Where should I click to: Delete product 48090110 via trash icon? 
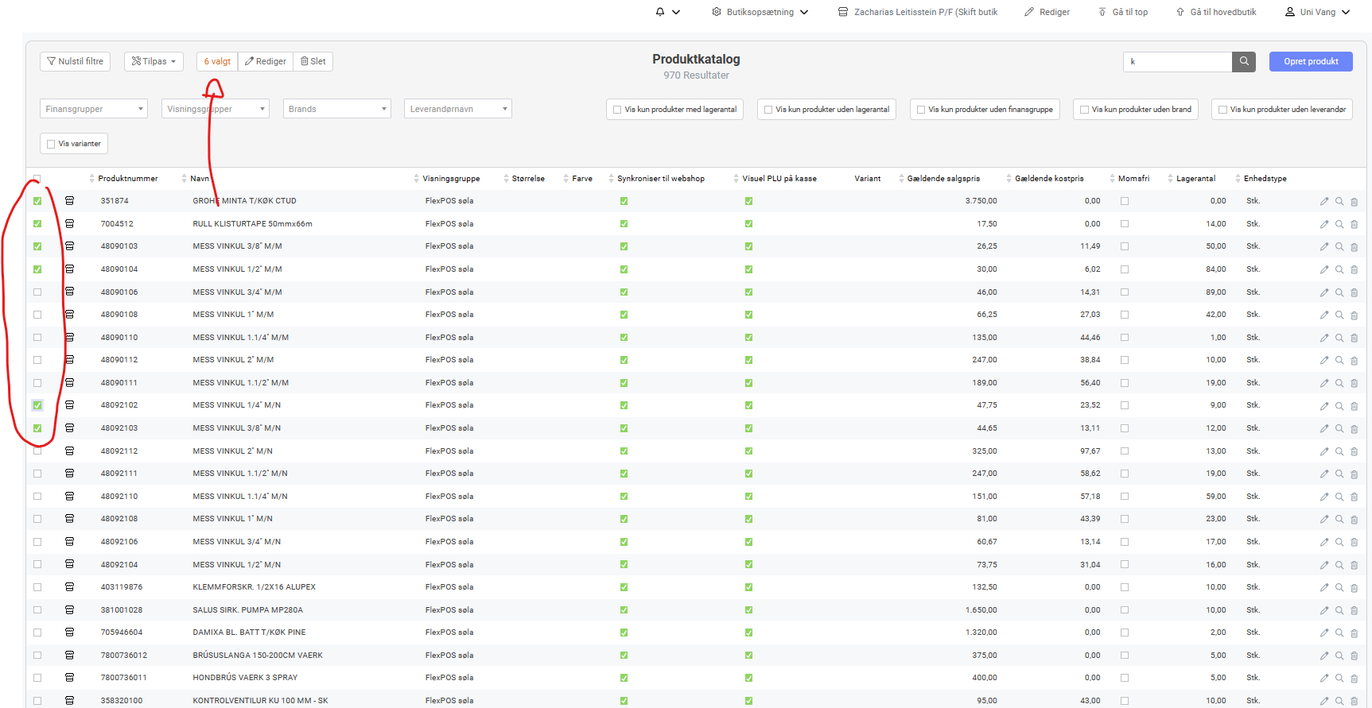point(1354,338)
